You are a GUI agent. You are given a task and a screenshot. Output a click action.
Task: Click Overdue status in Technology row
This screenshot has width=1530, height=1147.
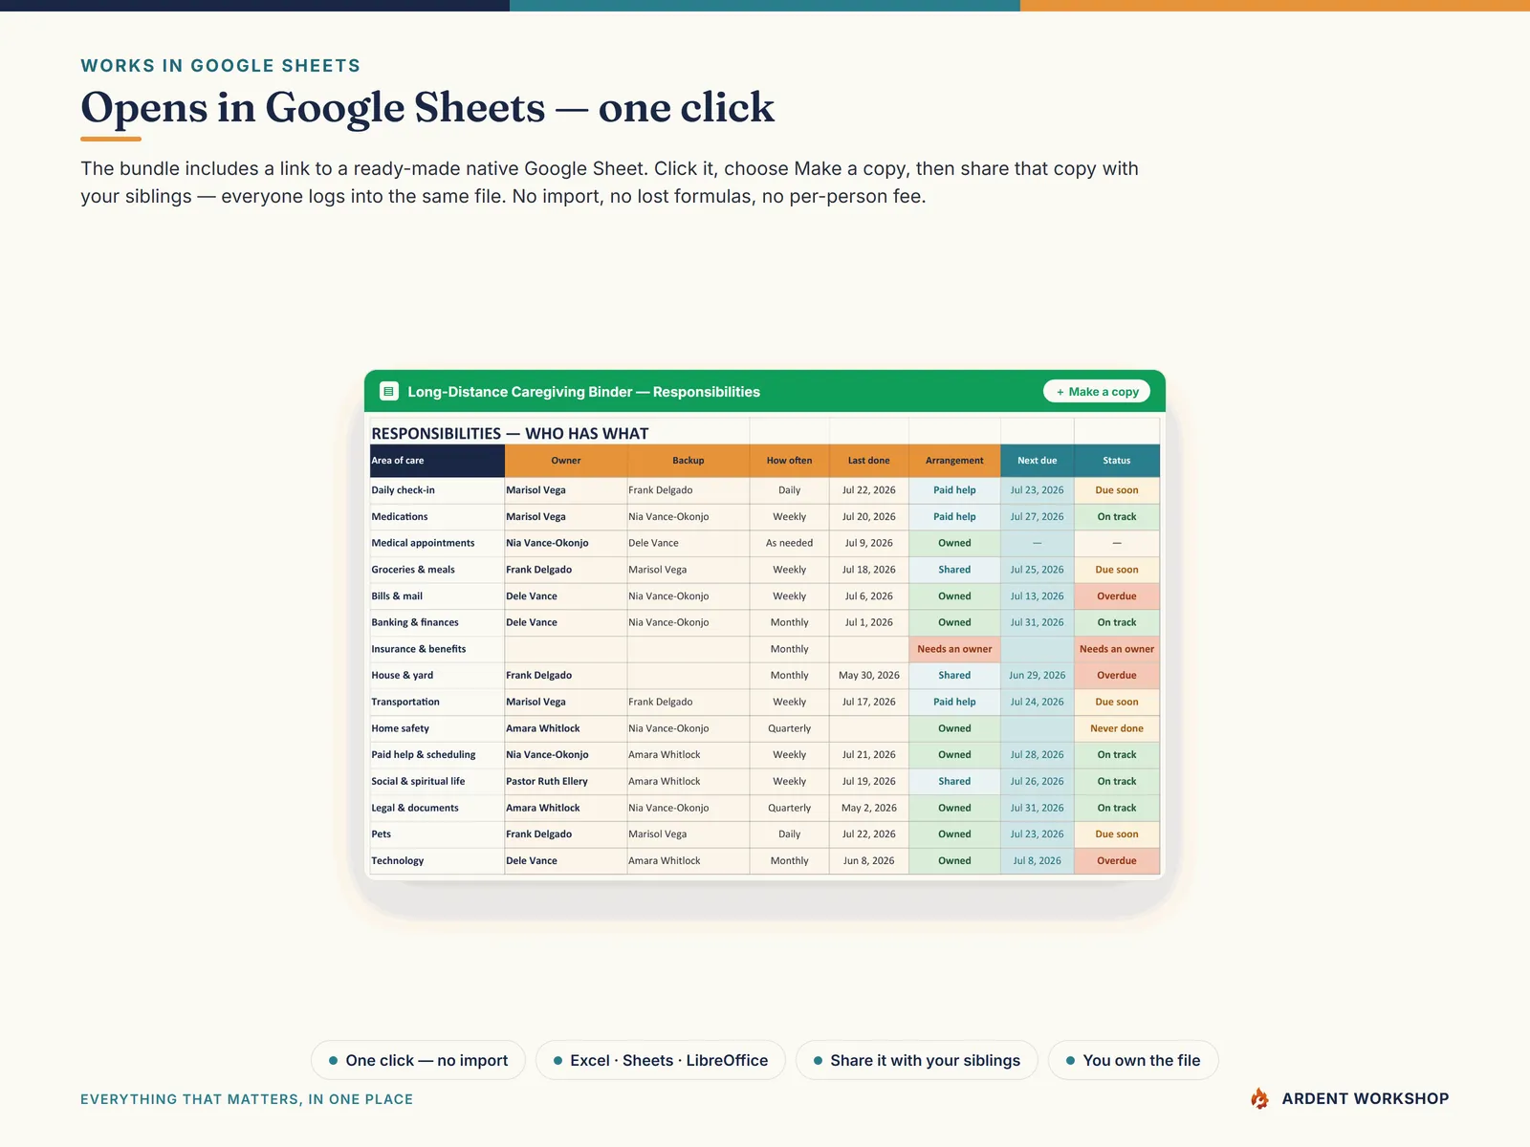(x=1117, y=861)
